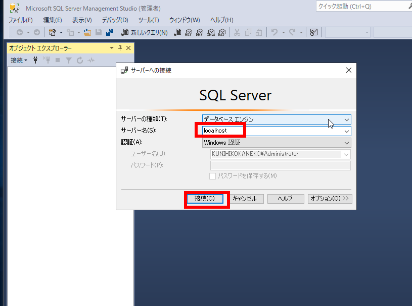Click the Save floppy disk icon

point(99,32)
